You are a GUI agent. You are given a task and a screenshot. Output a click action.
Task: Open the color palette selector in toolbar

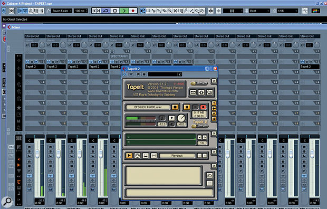pyautogui.click(x=315, y=11)
